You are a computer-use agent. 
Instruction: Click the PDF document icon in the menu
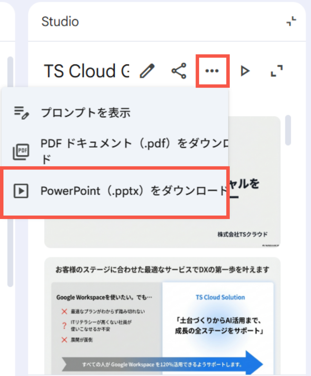(x=21, y=151)
